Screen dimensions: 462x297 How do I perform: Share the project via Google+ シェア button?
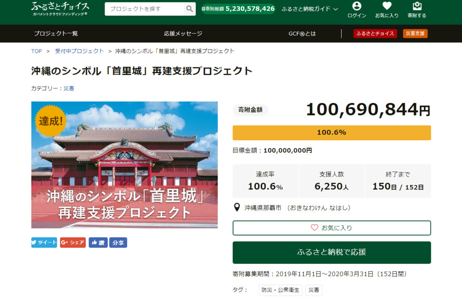(x=73, y=242)
